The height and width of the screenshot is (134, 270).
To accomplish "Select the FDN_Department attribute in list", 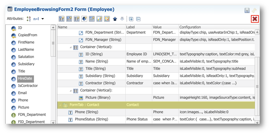I will point(32,115).
